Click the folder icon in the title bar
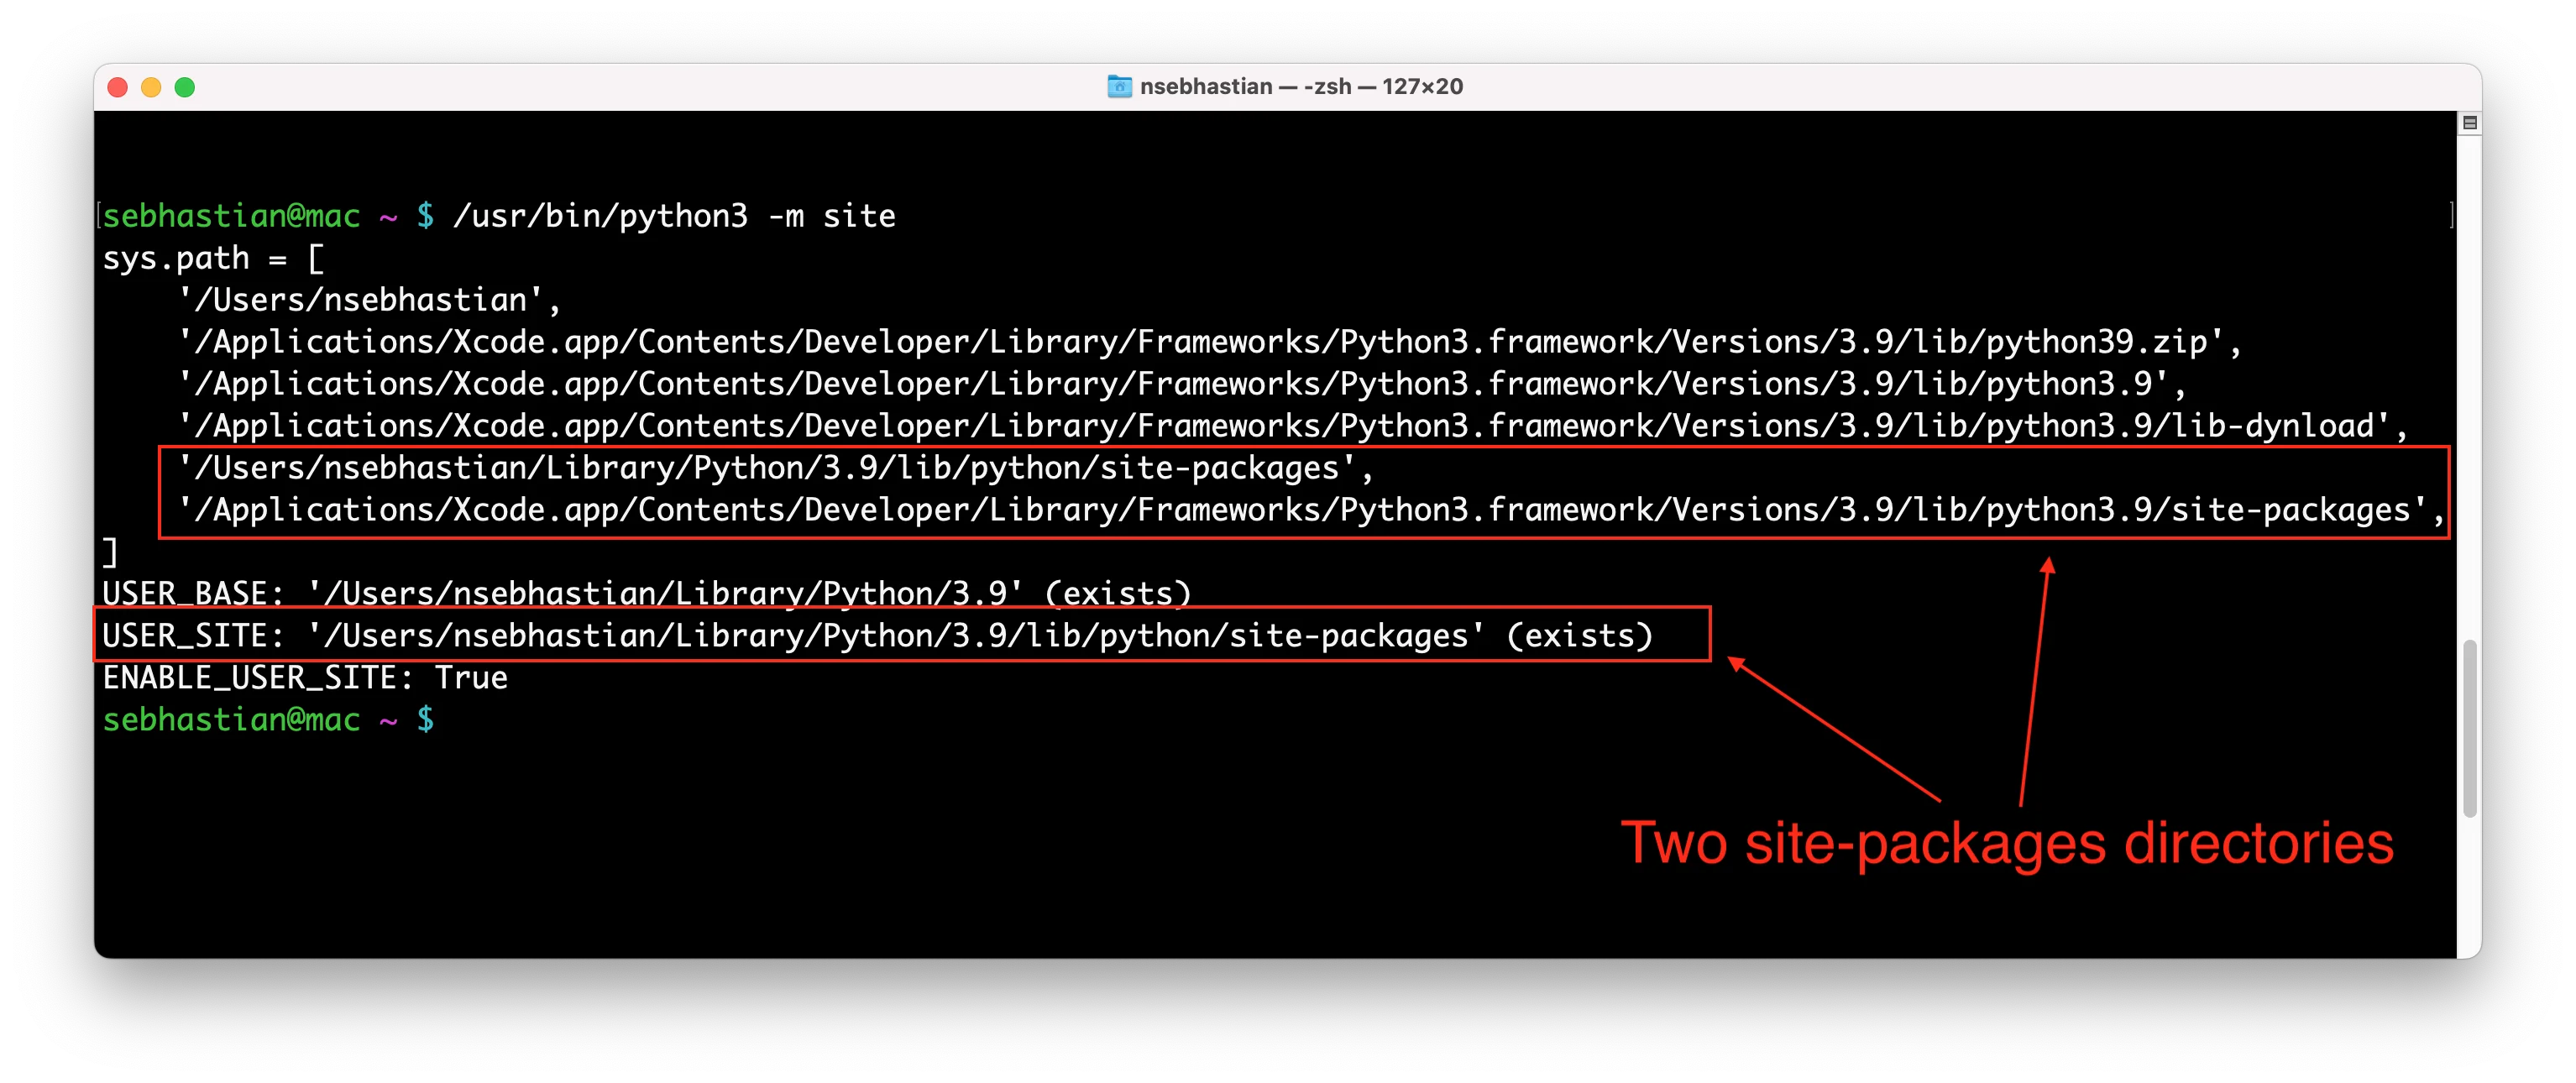 [1119, 87]
